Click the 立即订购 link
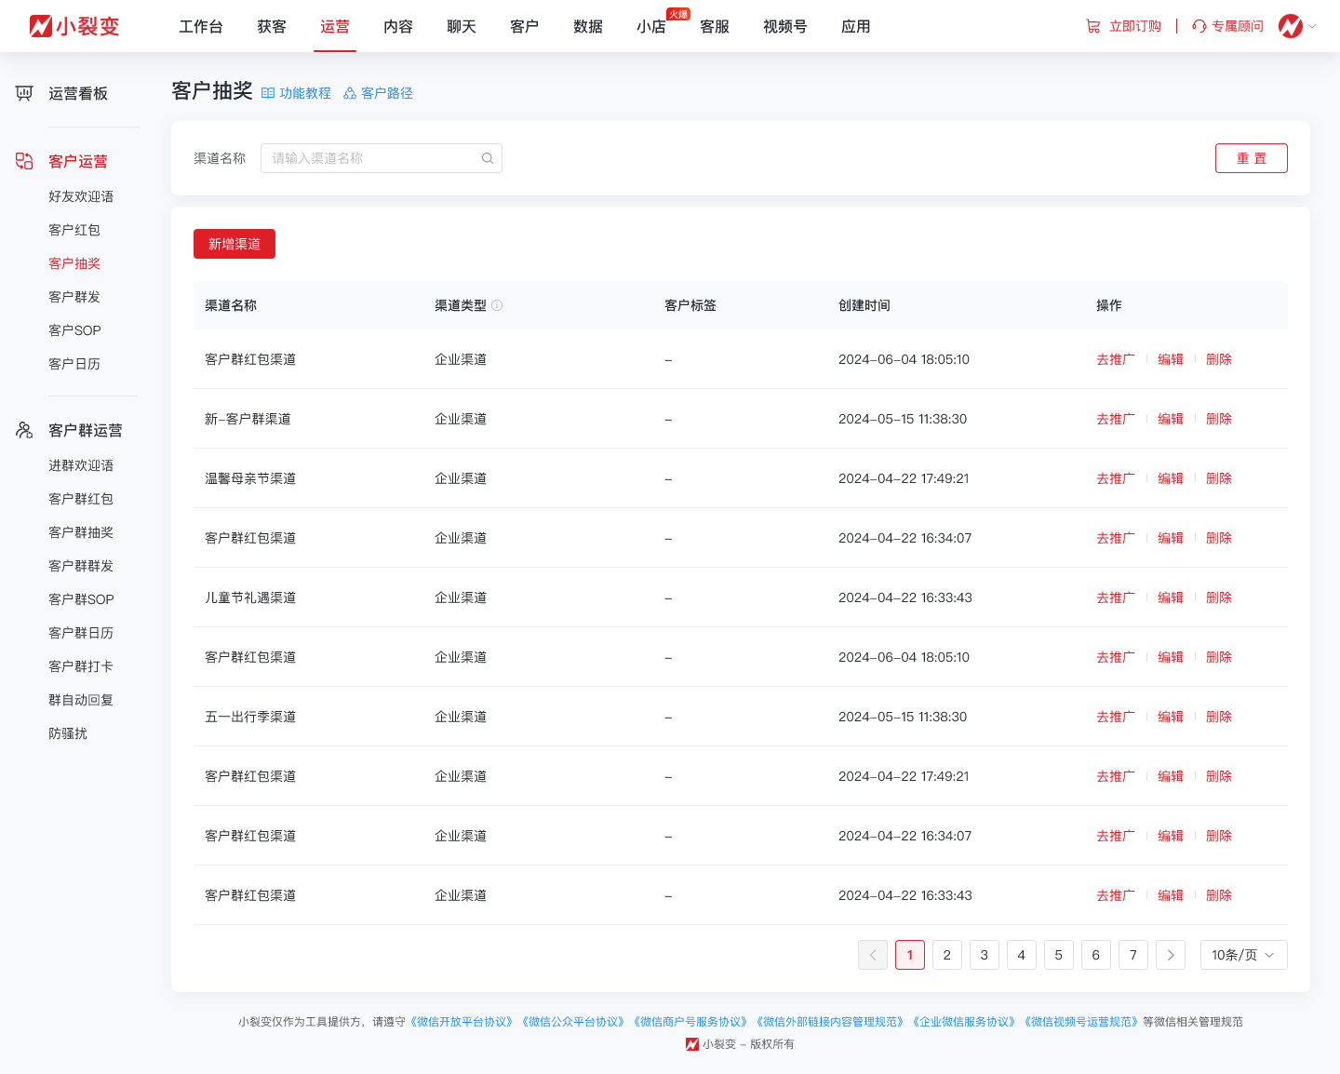1340x1074 pixels. [1135, 26]
